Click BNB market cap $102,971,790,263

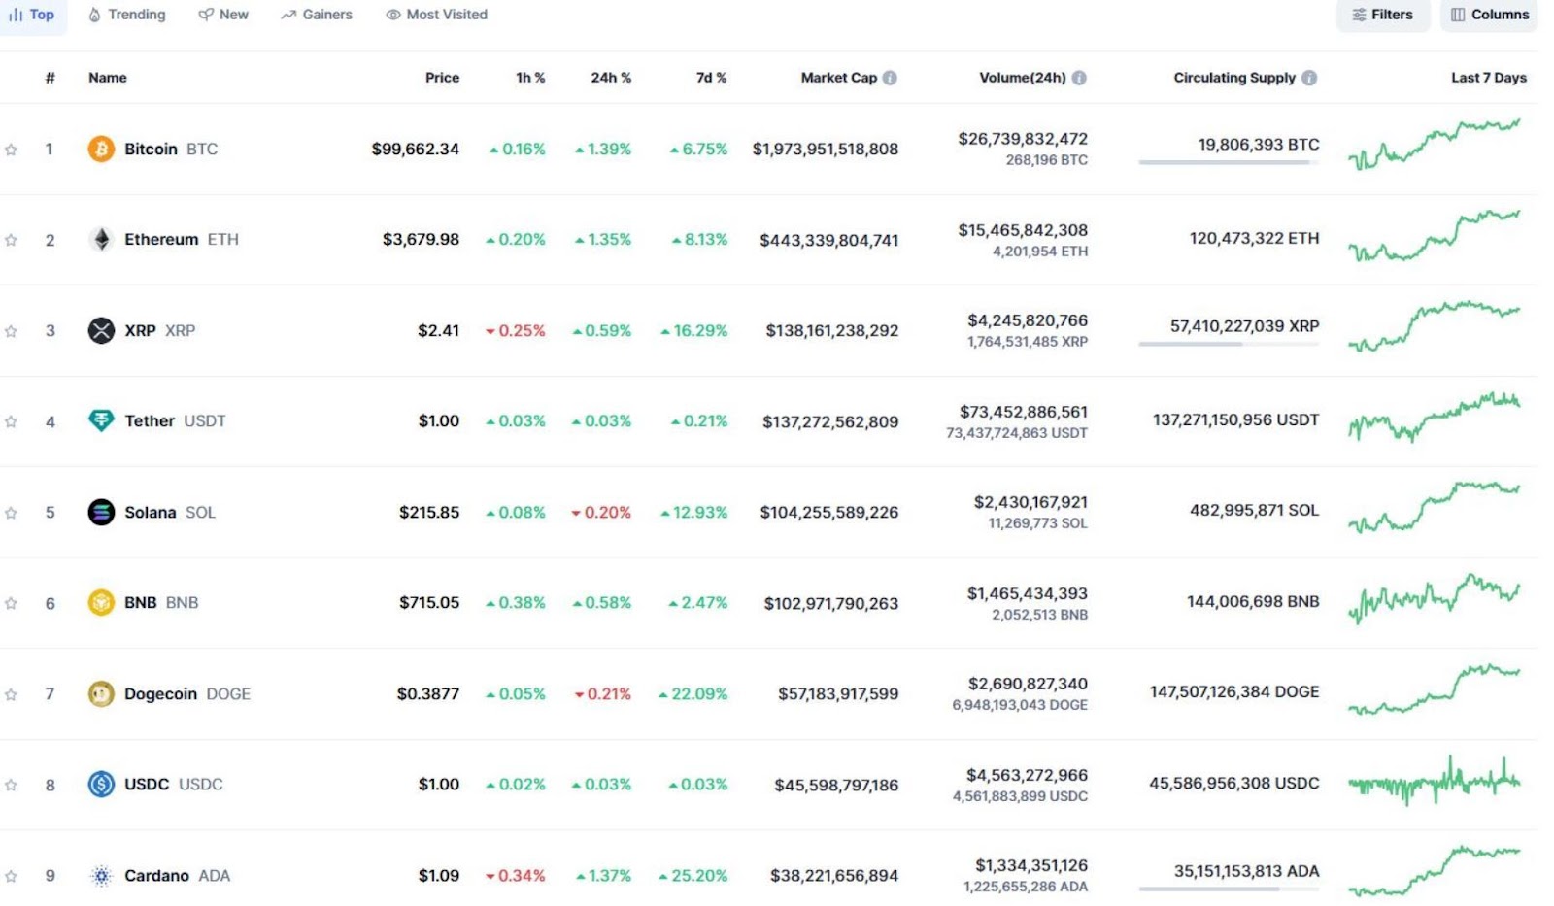coord(831,603)
